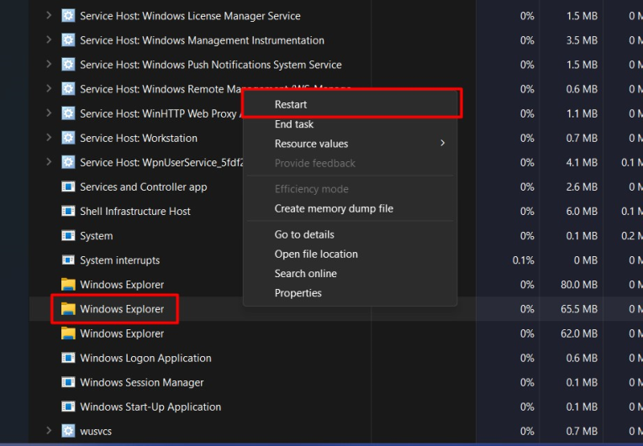The width and height of the screenshot is (643, 446).
Task: Click the Windows Management Instrumentation gear icon
Action: 68,40
